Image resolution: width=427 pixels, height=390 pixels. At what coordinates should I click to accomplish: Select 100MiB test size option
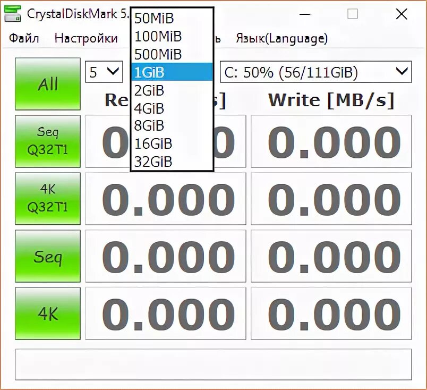pos(172,36)
